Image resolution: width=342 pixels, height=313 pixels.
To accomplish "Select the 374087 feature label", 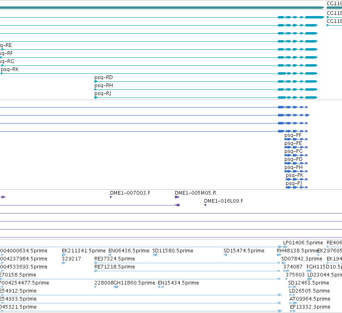I will click(293, 267).
